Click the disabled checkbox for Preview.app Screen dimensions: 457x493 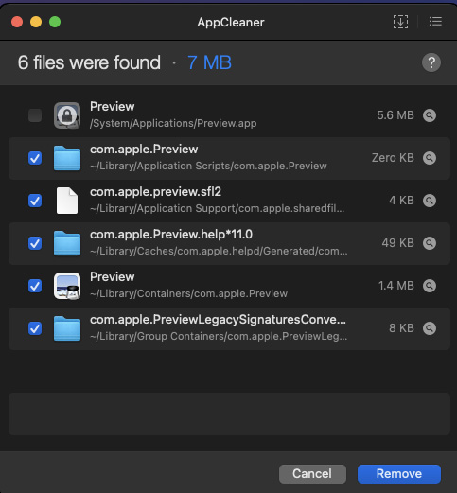coord(35,115)
